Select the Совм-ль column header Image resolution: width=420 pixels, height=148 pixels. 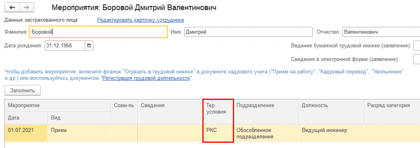coord(124,112)
